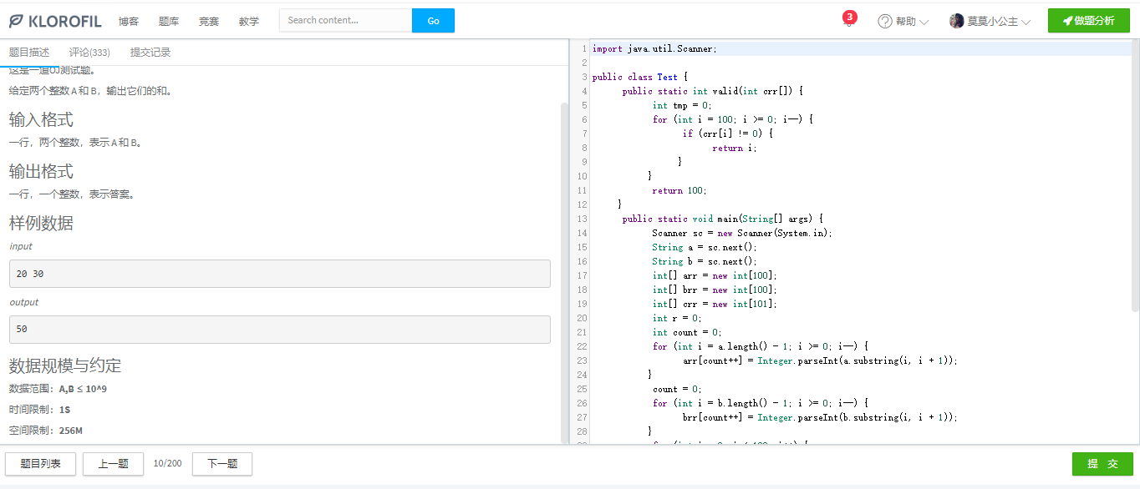This screenshot has height=489, width=1140.
Task: Switch to the 提交记录 tab
Action: 150,53
